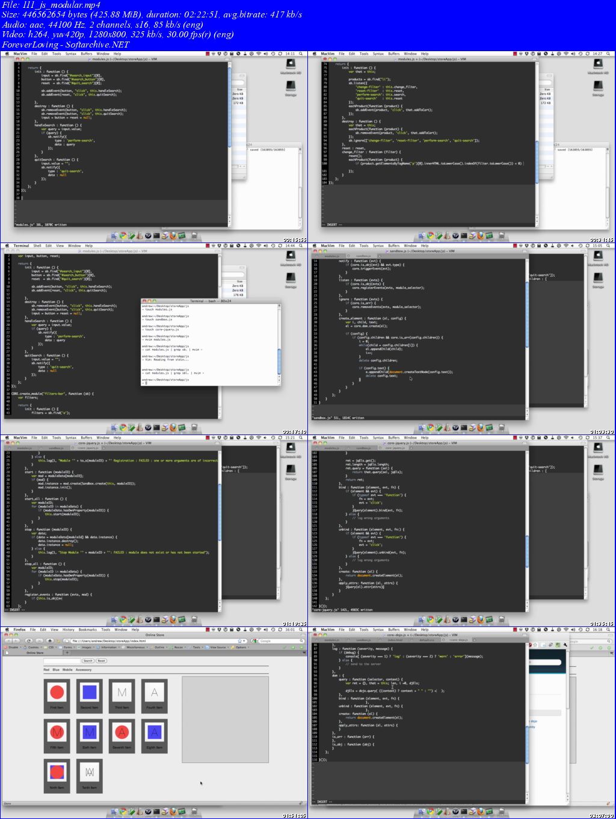Click the bash Terminal window scrollbar
The width and height of the screenshot is (616, 819).
(279, 344)
